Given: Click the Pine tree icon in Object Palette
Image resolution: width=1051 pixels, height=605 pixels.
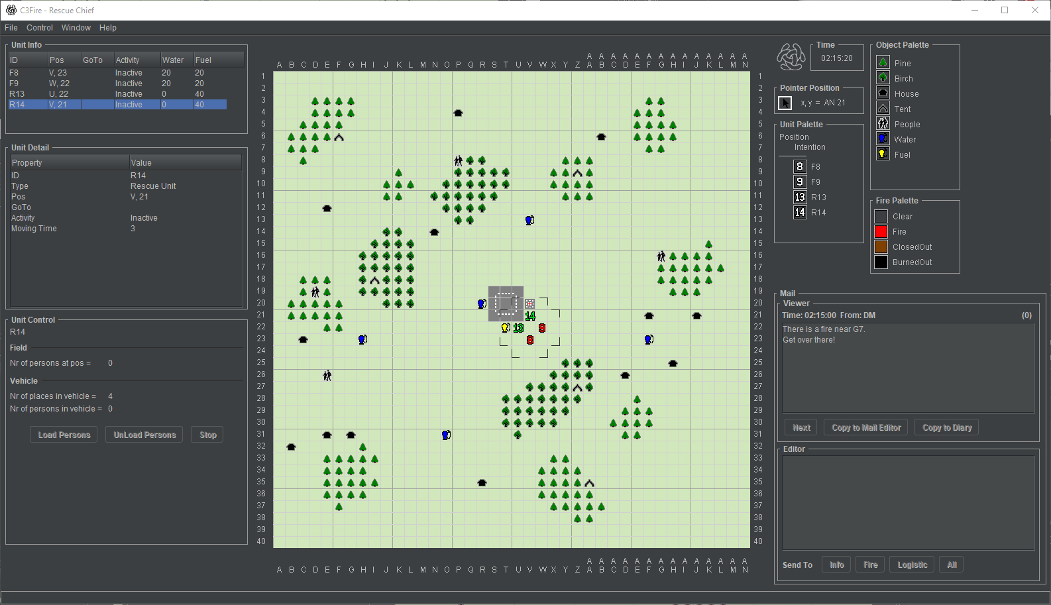Looking at the screenshot, I should click(x=883, y=62).
